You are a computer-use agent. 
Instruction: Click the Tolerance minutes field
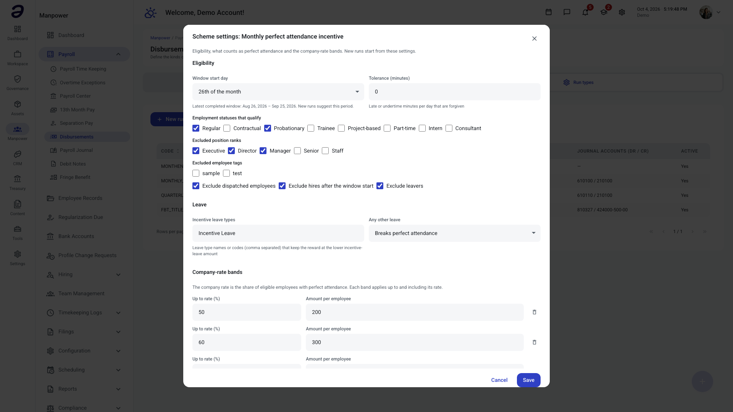point(455,92)
